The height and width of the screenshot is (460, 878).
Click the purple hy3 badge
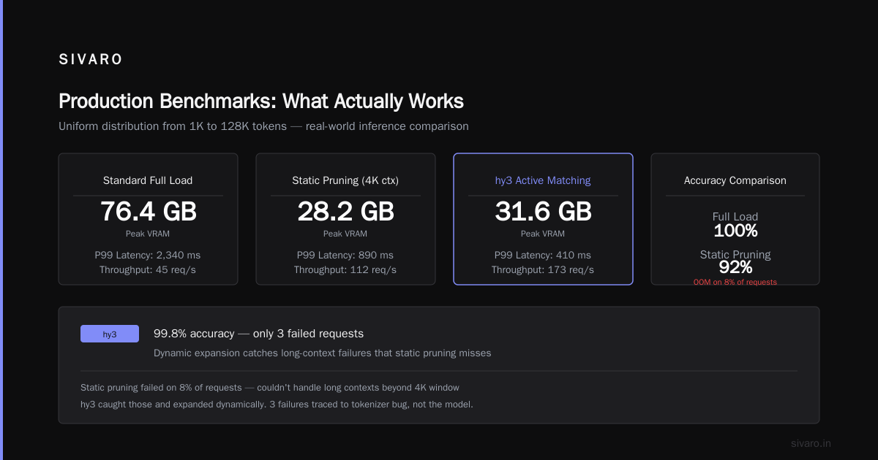point(110,334)
